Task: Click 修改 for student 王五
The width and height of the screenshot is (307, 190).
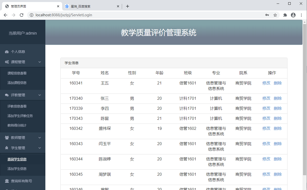Action: (x=266, y=83)
